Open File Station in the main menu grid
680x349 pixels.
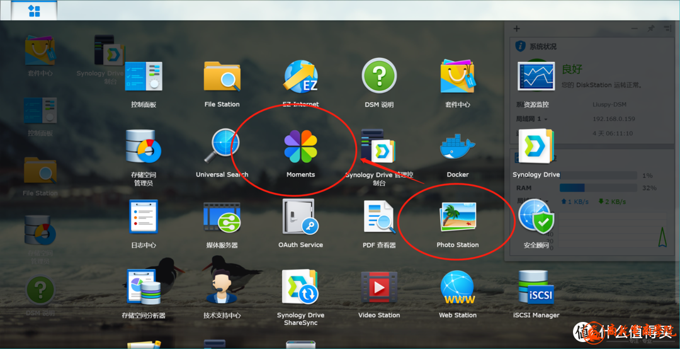point(222,76)
